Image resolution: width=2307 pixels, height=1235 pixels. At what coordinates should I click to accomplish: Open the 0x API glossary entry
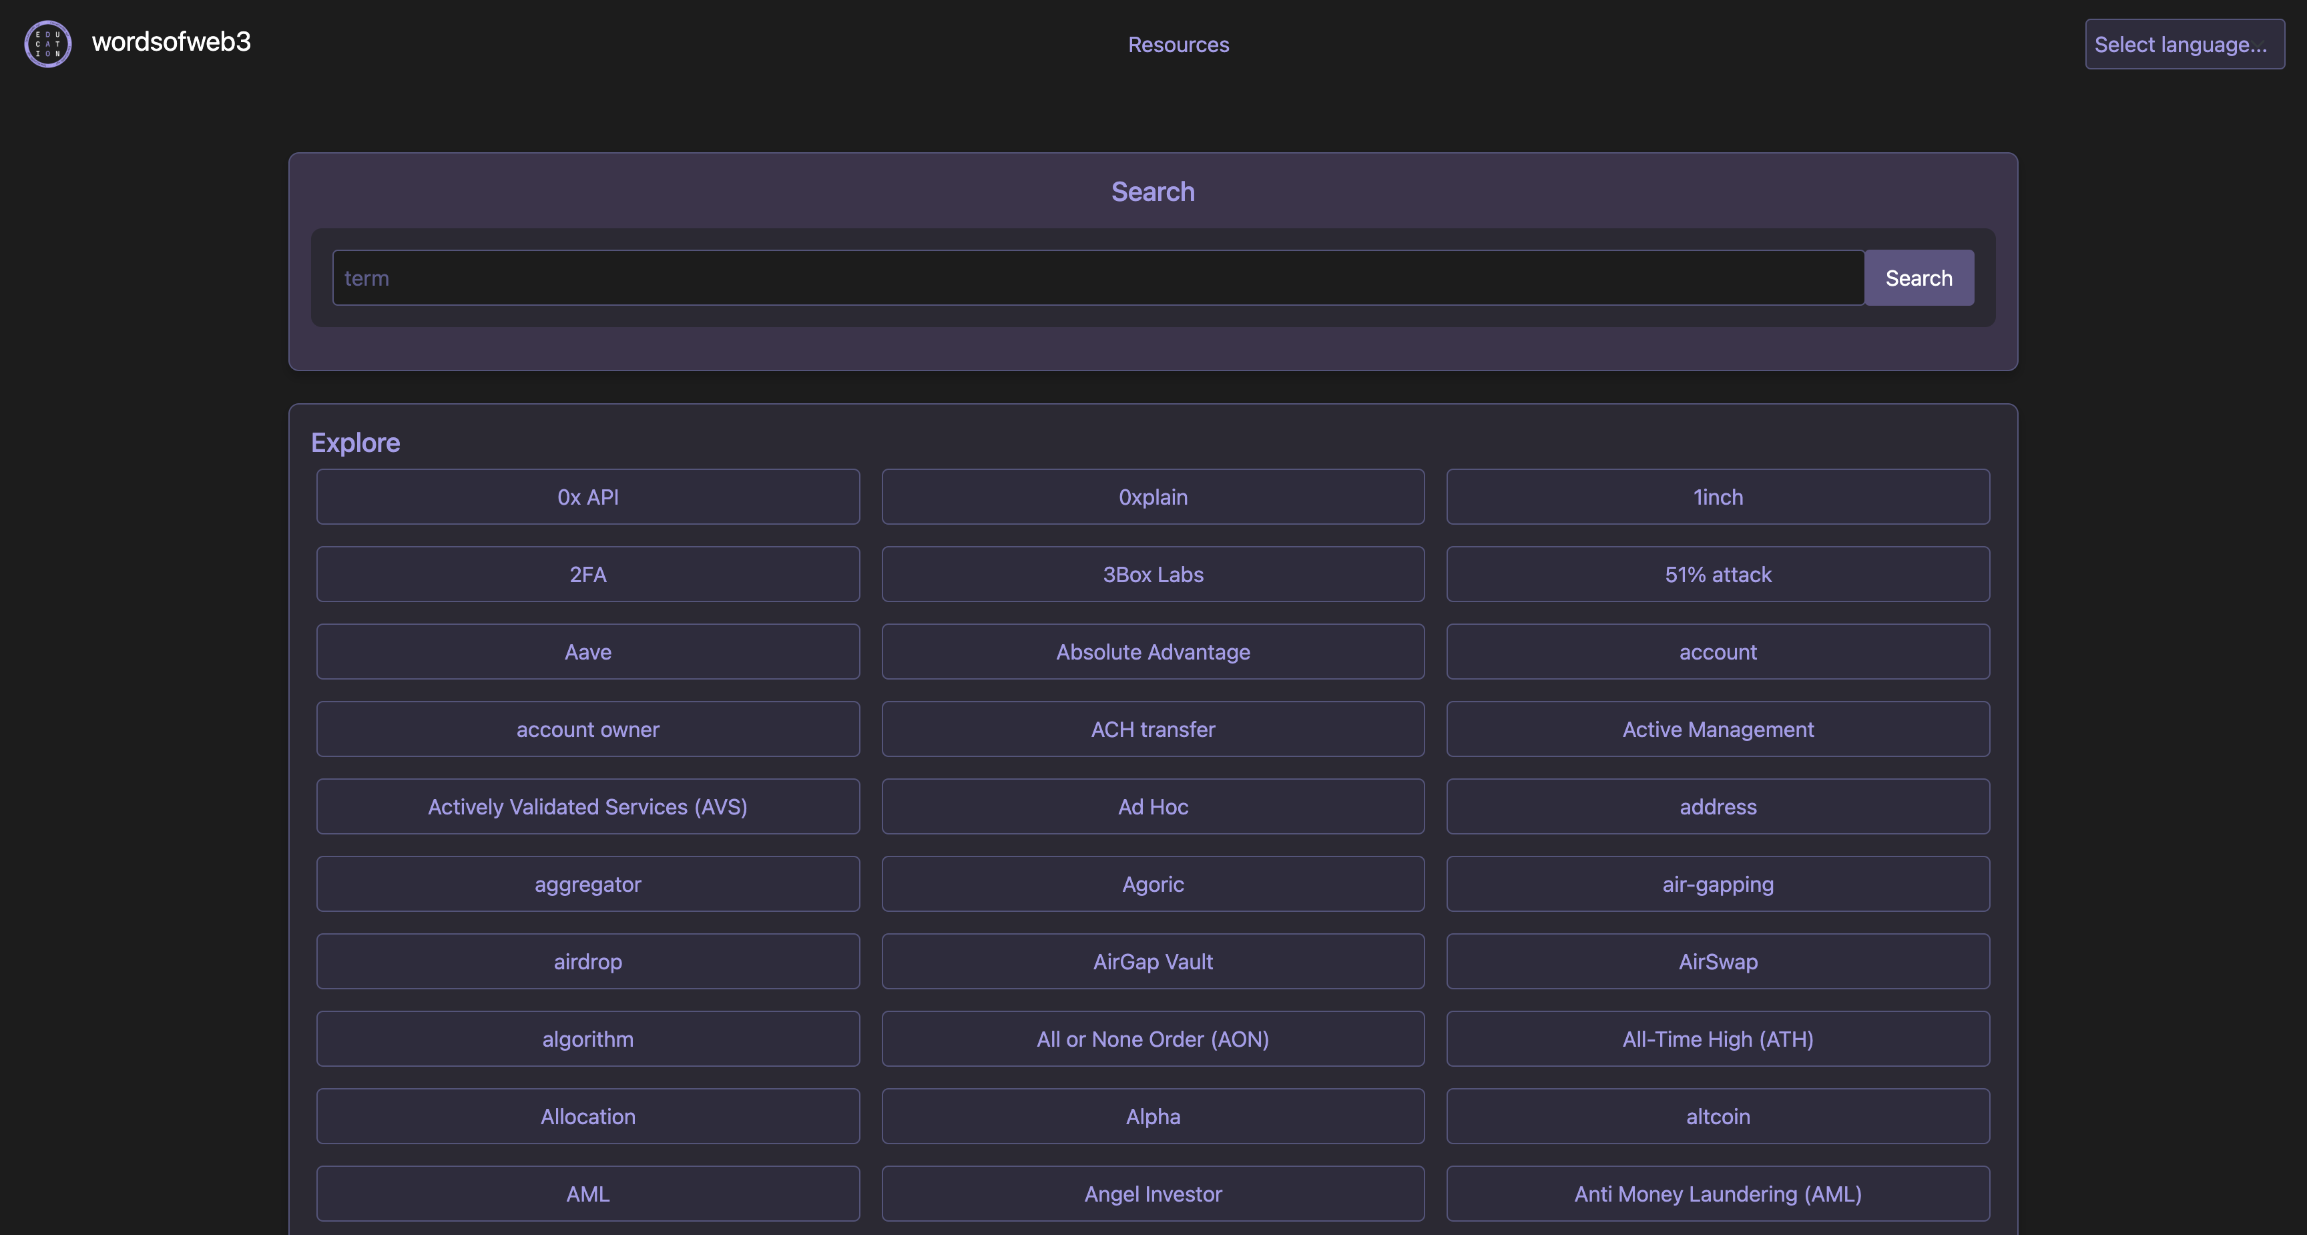point(587,496)
